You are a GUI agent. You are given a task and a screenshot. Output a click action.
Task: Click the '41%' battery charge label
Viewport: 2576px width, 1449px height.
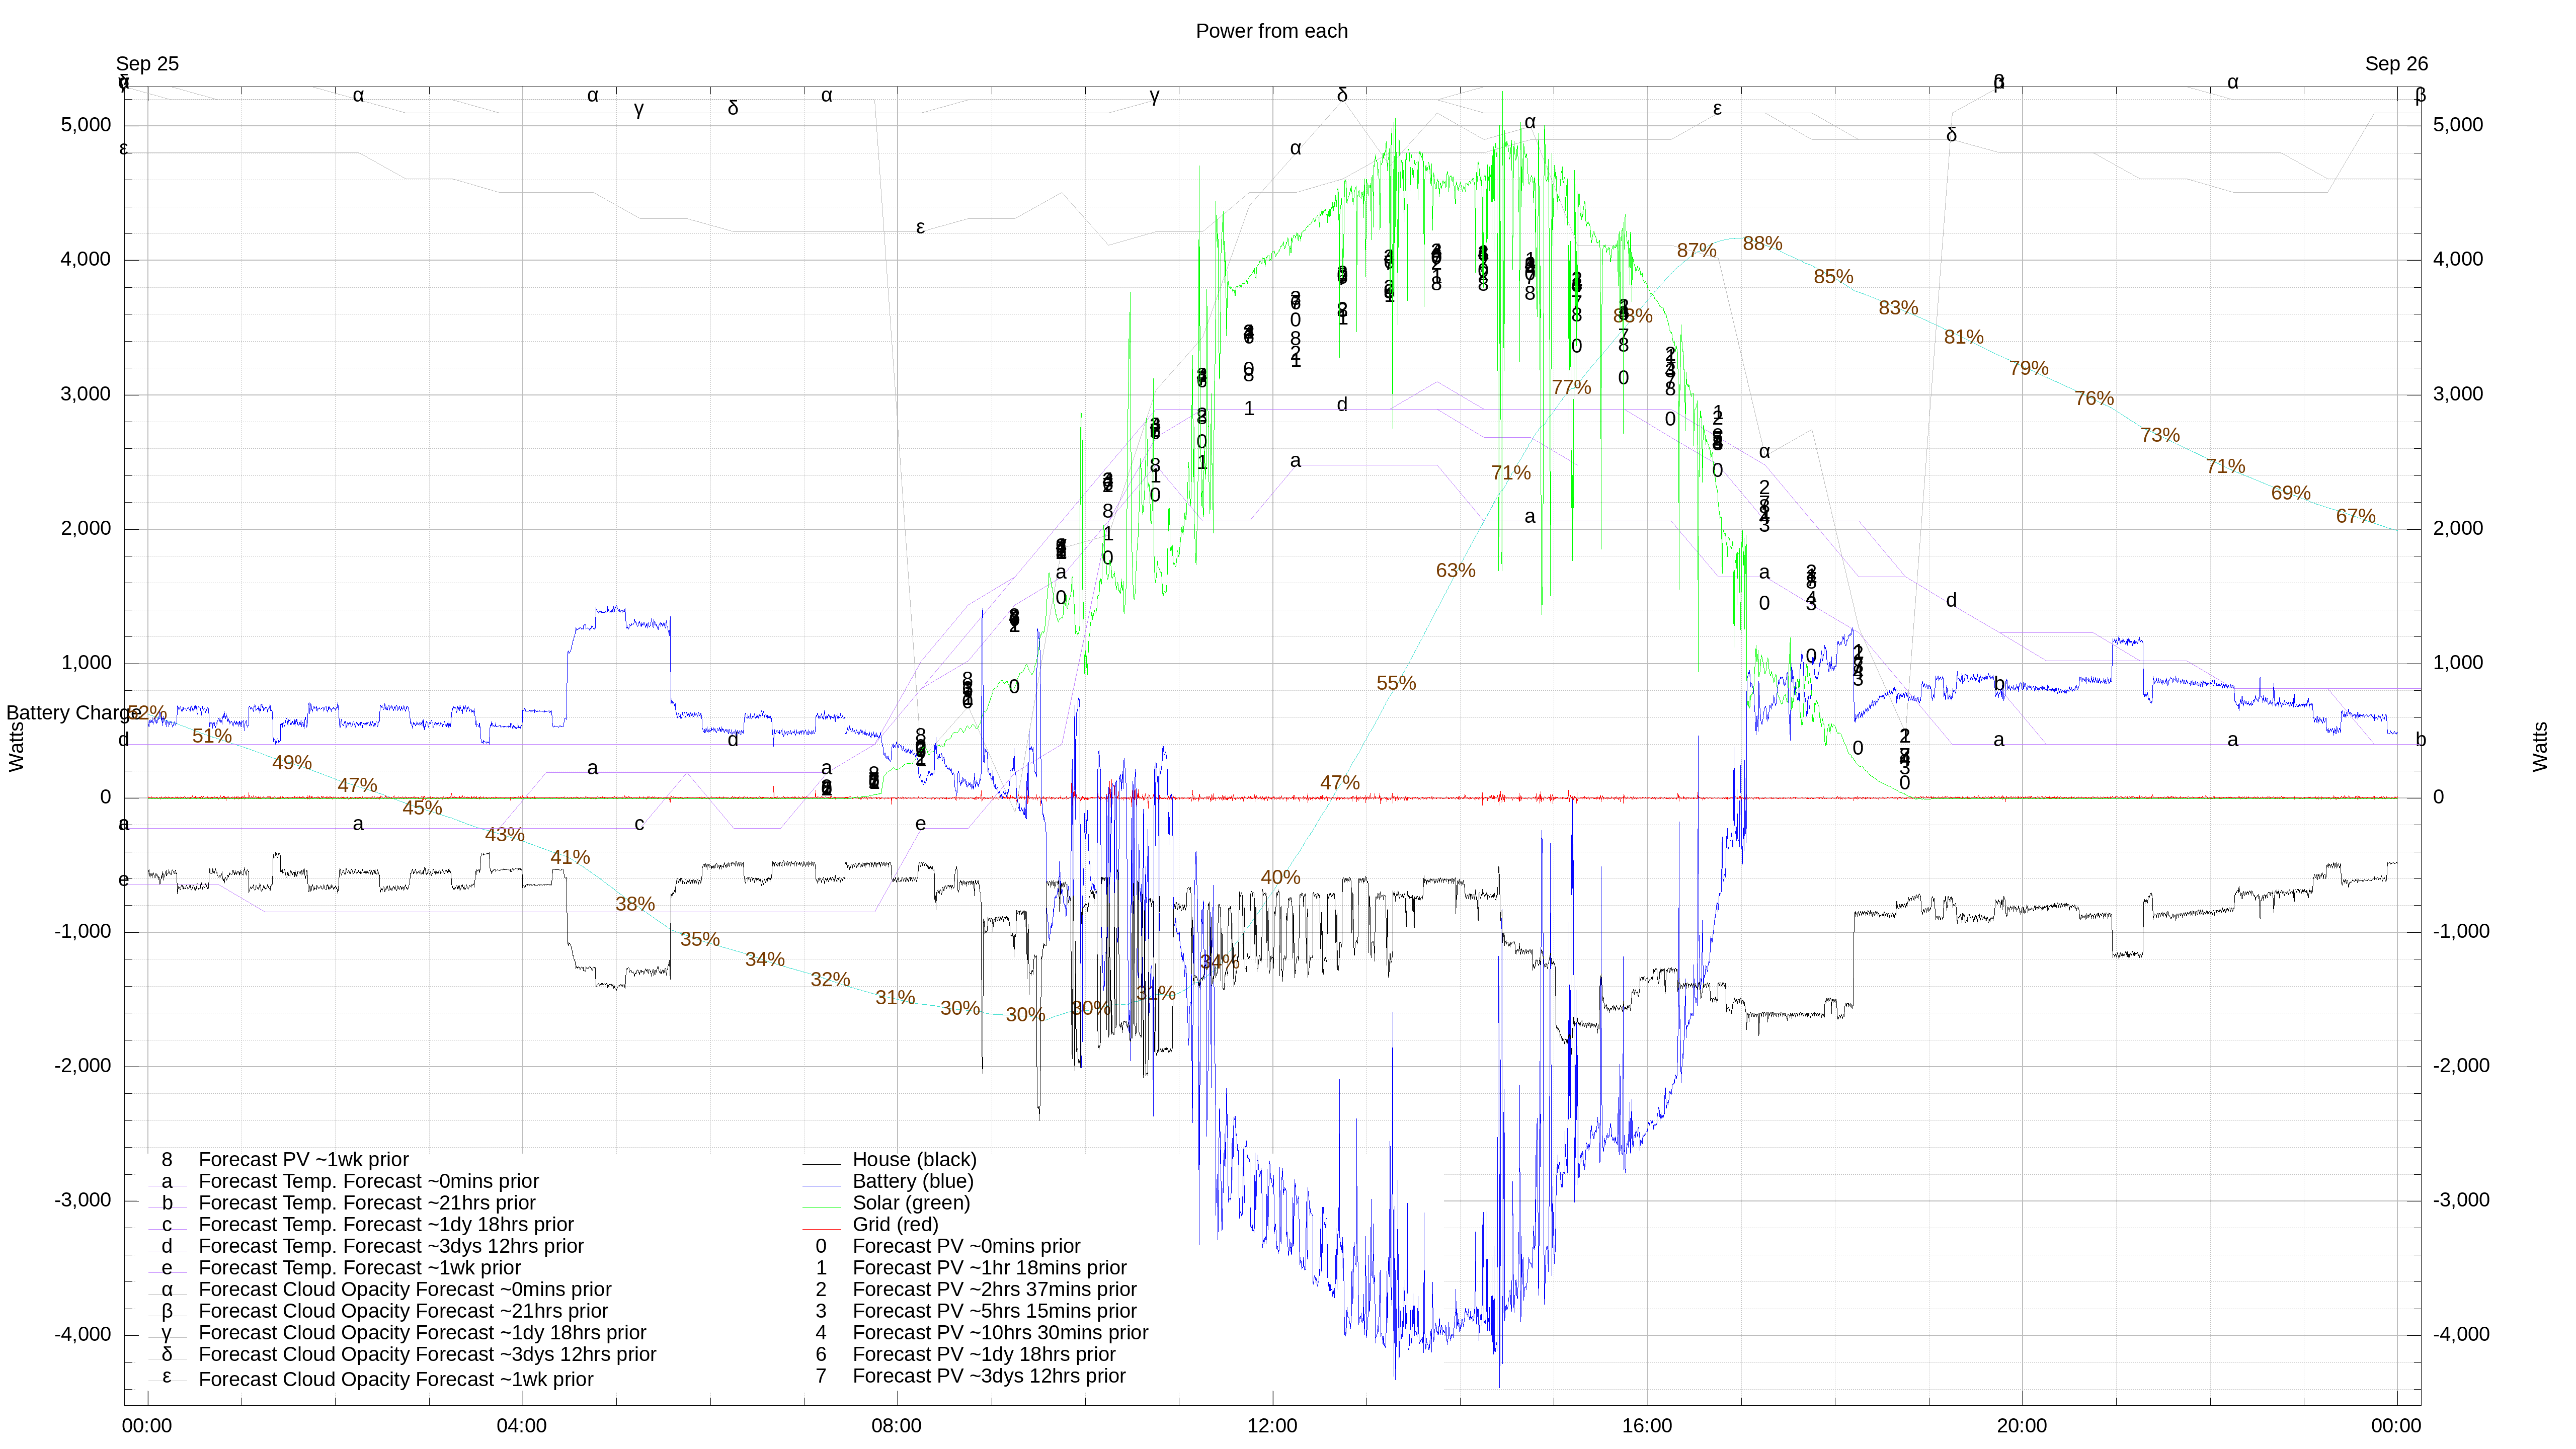(x=570, y=858)
